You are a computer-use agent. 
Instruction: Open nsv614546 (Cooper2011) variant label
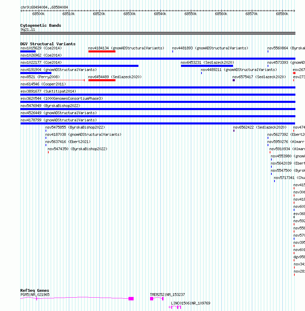point(43,84)
